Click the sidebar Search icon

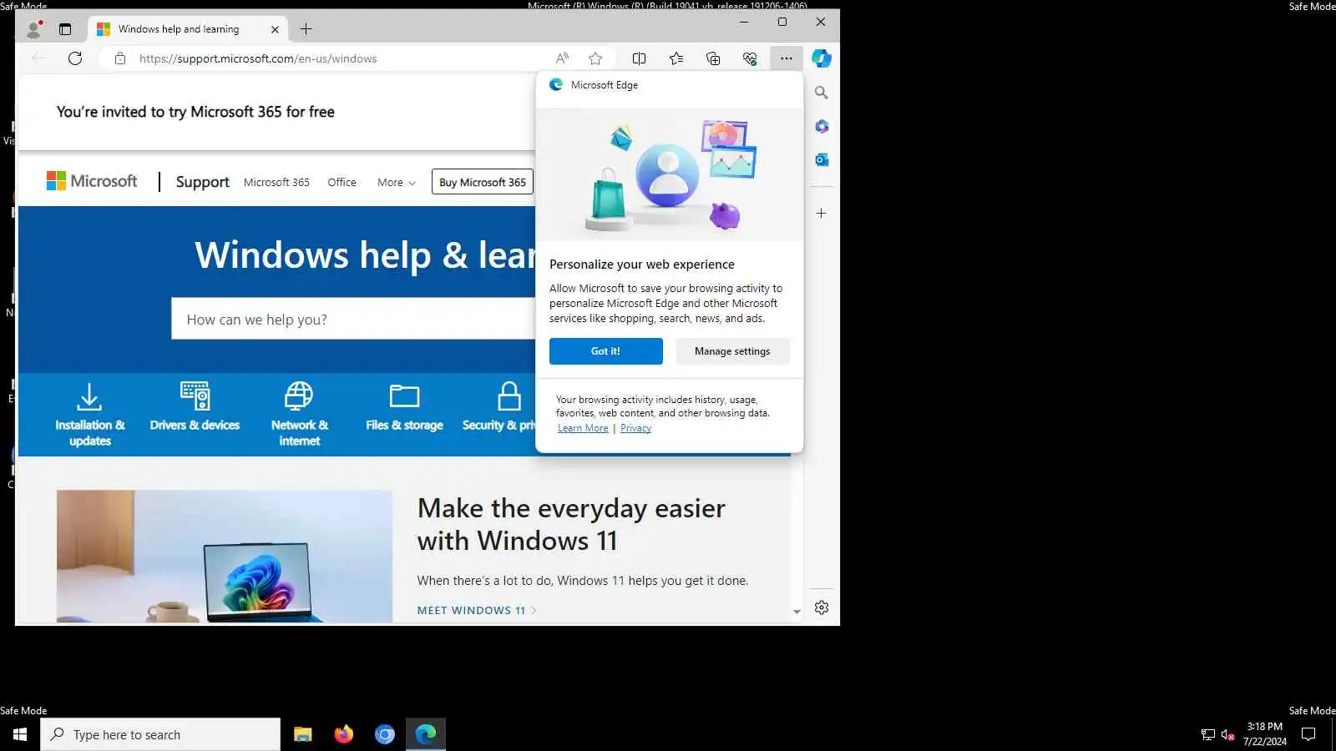tap(822, 93)
